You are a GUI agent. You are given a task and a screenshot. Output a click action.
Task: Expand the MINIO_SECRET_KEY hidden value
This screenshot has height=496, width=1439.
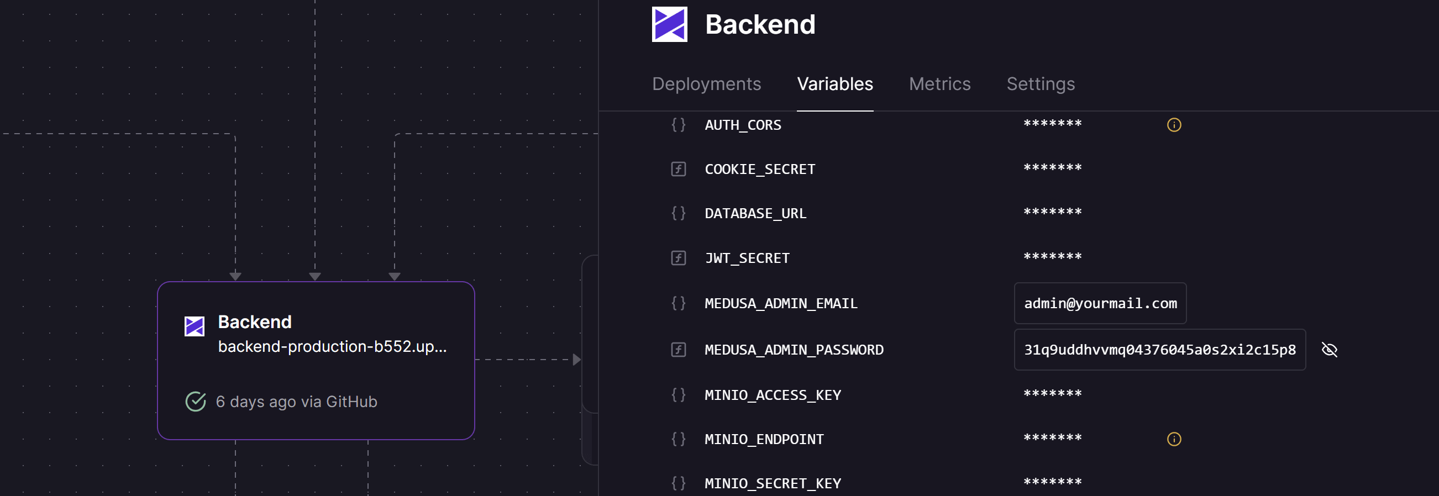click(1052, 483)
